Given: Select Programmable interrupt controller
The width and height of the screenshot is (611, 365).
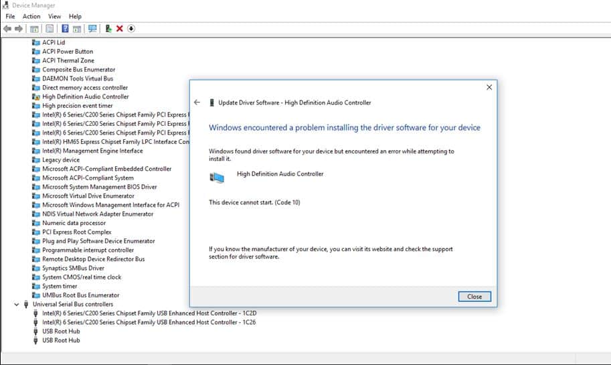Looking at the screenshot, I should tap(88, 250).
